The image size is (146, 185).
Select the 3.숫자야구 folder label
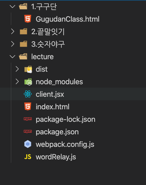tap(48, 44)
